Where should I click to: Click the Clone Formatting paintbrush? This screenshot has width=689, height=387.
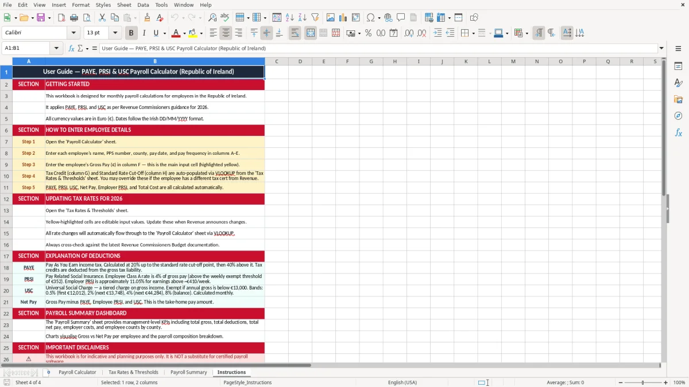tap(147, 18)
